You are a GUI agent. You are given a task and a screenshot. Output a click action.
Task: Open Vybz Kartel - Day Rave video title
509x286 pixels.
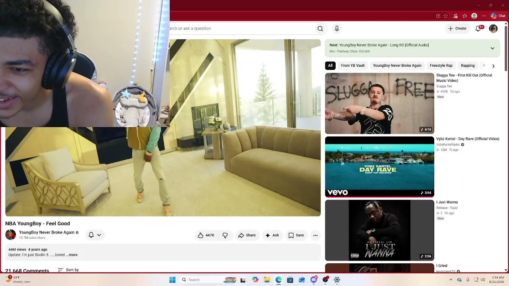468,139
